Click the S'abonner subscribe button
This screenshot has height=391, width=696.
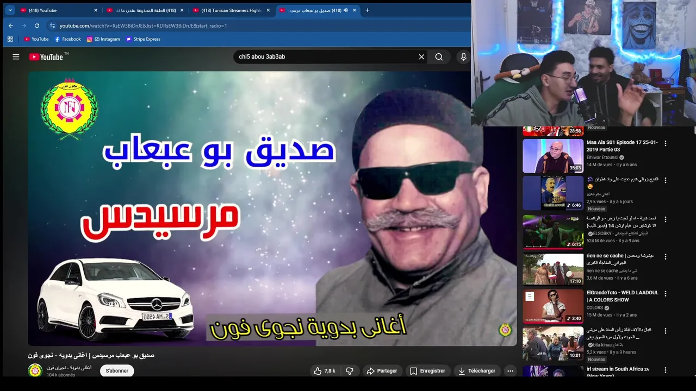[x=117, y=371]
